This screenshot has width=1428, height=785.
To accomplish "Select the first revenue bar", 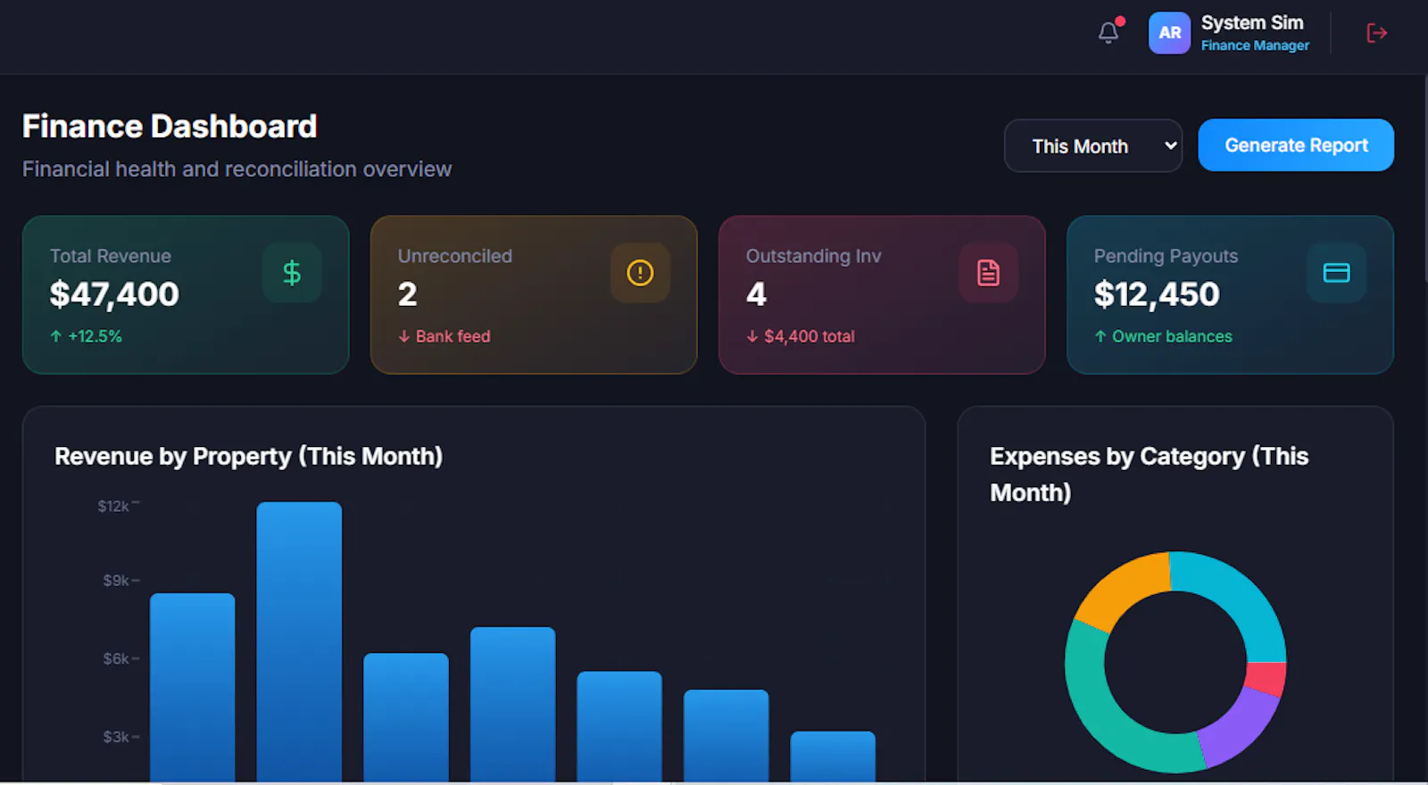I will pyautogui.click(x=192, y=688).
